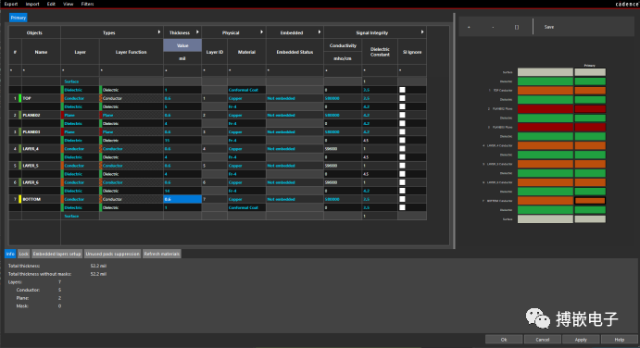Screen dimensions: 640x348
Task: Toggle SI Ignore for the 14 mil dielectric
Action: pyautogui.click(x=402, y=191)
